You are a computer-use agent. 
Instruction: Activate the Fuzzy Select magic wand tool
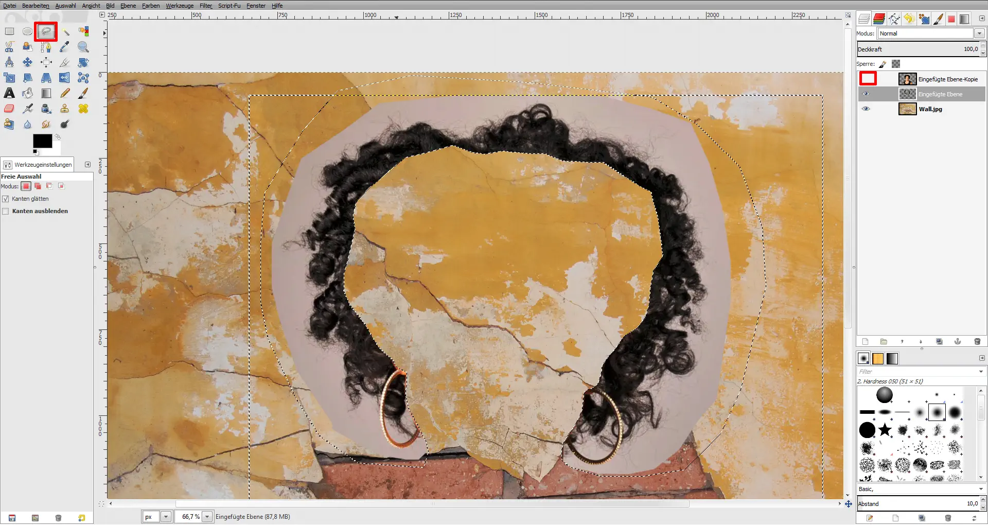(x=66, y=31)
